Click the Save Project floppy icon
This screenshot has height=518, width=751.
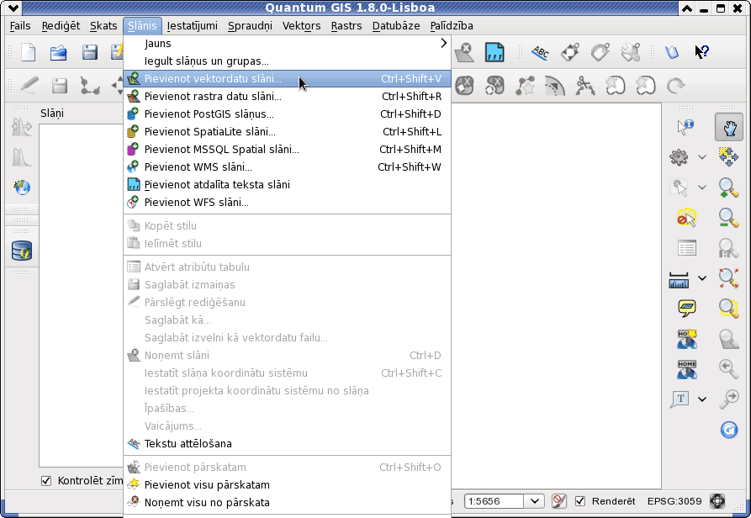[89, 52]
